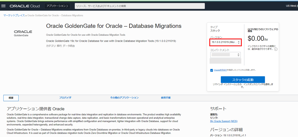Open the アプリケーション menu in header

[57, 6]
